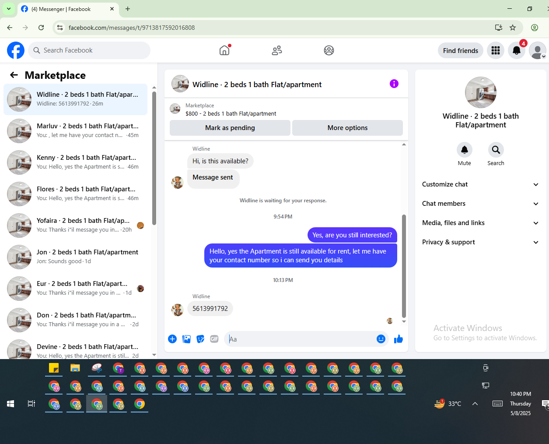Click the conversation list scrollbar
The height and width of the screenshot is (444, 549).
point(154,158)
